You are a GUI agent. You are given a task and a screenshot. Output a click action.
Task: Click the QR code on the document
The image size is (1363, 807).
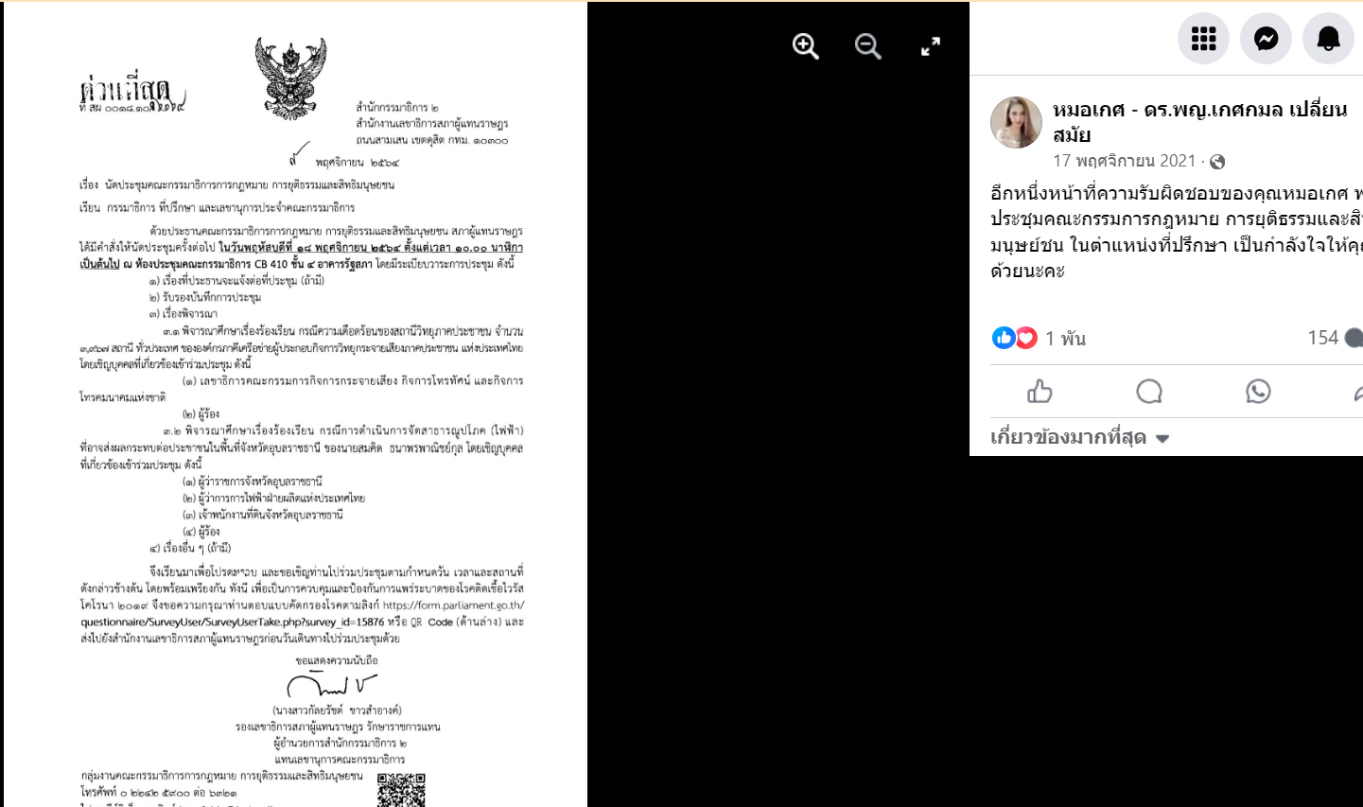tap(401, 791)
